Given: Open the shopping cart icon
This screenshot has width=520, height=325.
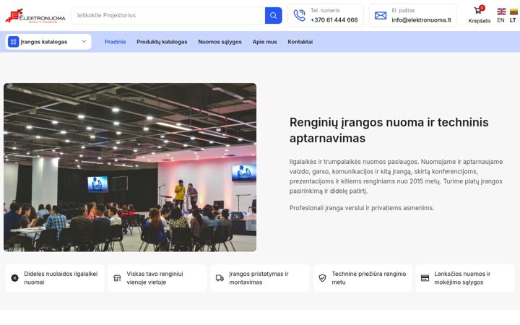Looking at the screenshot, I should coord(477,11).
